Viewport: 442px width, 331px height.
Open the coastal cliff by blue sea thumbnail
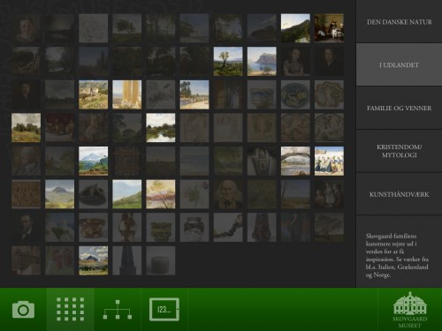(262, 61)
